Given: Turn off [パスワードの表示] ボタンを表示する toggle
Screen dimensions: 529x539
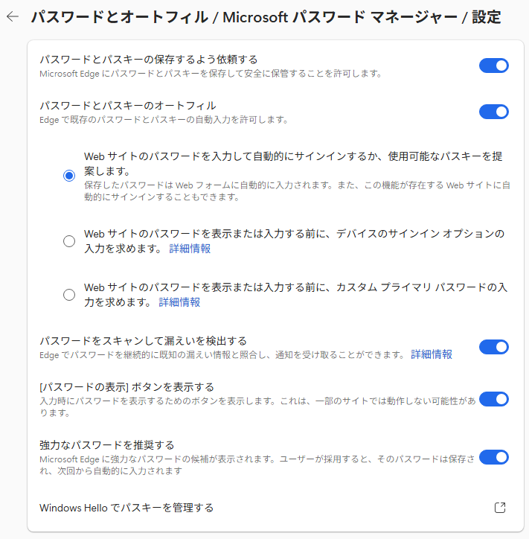Looking at the screenshot, I should click(x=493, y=399).
